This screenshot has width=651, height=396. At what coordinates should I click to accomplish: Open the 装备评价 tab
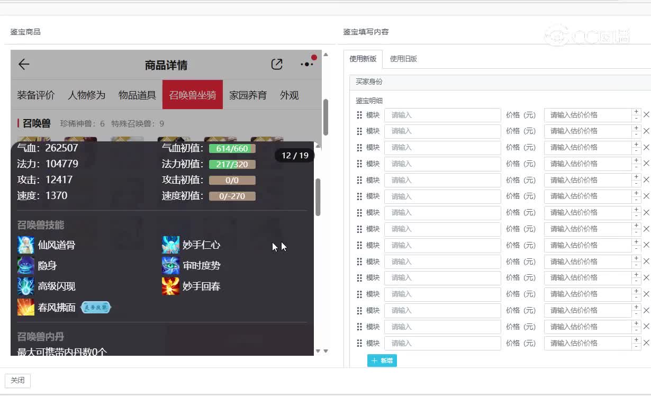[x=36, y=95]
